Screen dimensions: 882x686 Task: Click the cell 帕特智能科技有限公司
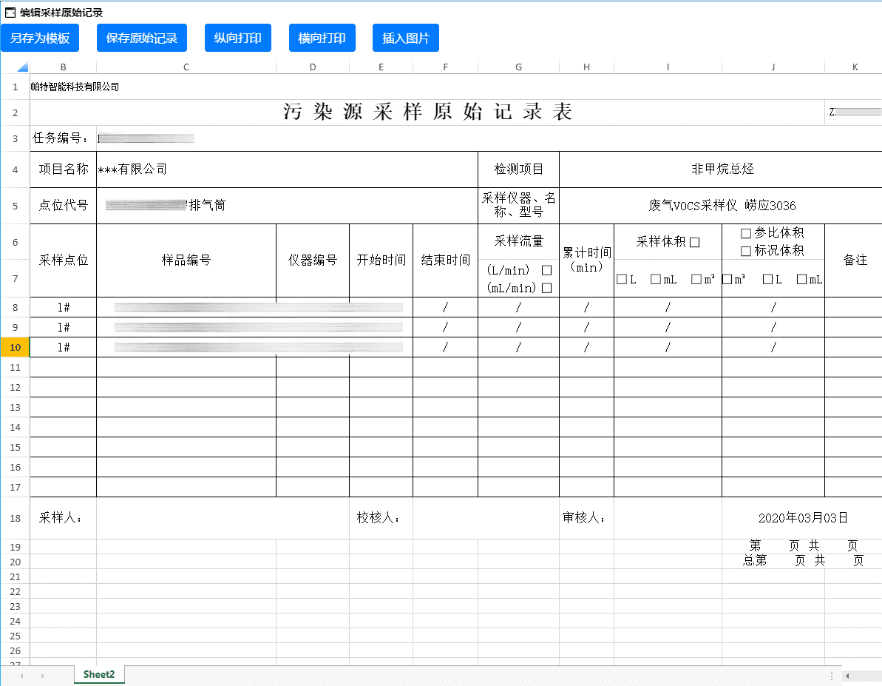[75, 87]
